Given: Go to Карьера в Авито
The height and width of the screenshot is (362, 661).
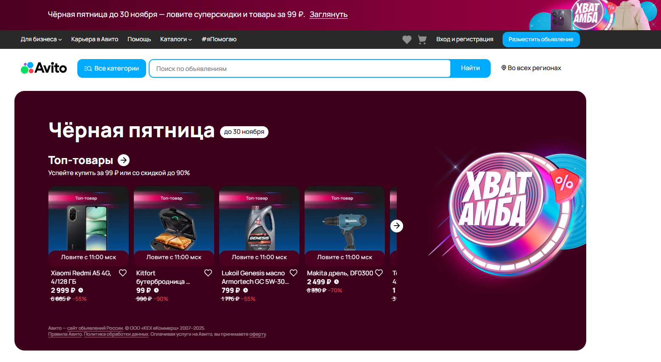Looking at the screenshot, I should click(95, 39).
